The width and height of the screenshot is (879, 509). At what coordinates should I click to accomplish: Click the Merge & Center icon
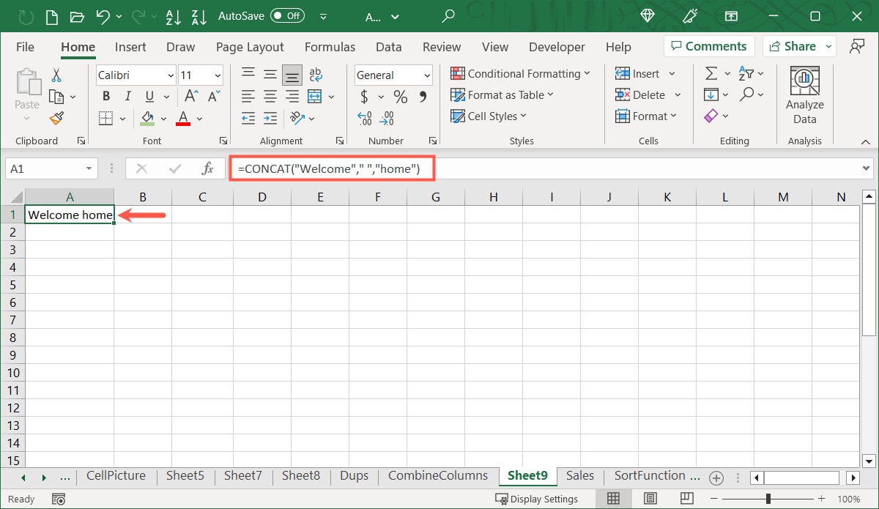(x=315, y=96)
